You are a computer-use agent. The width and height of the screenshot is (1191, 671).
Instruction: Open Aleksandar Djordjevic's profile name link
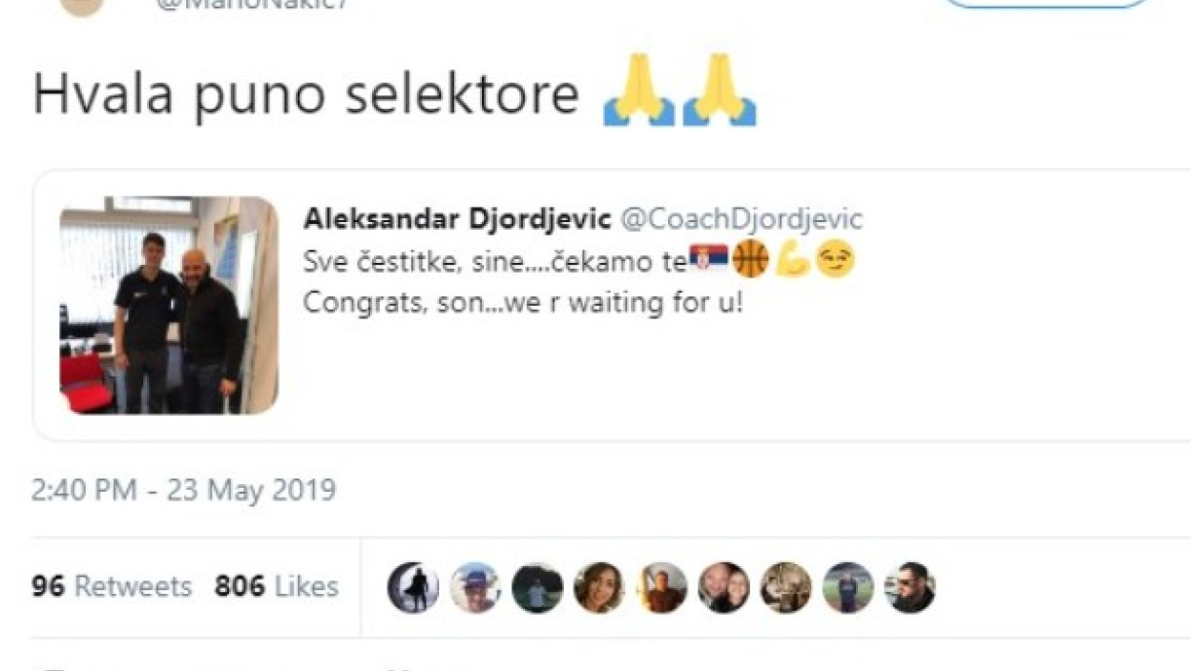pos(457,219)
